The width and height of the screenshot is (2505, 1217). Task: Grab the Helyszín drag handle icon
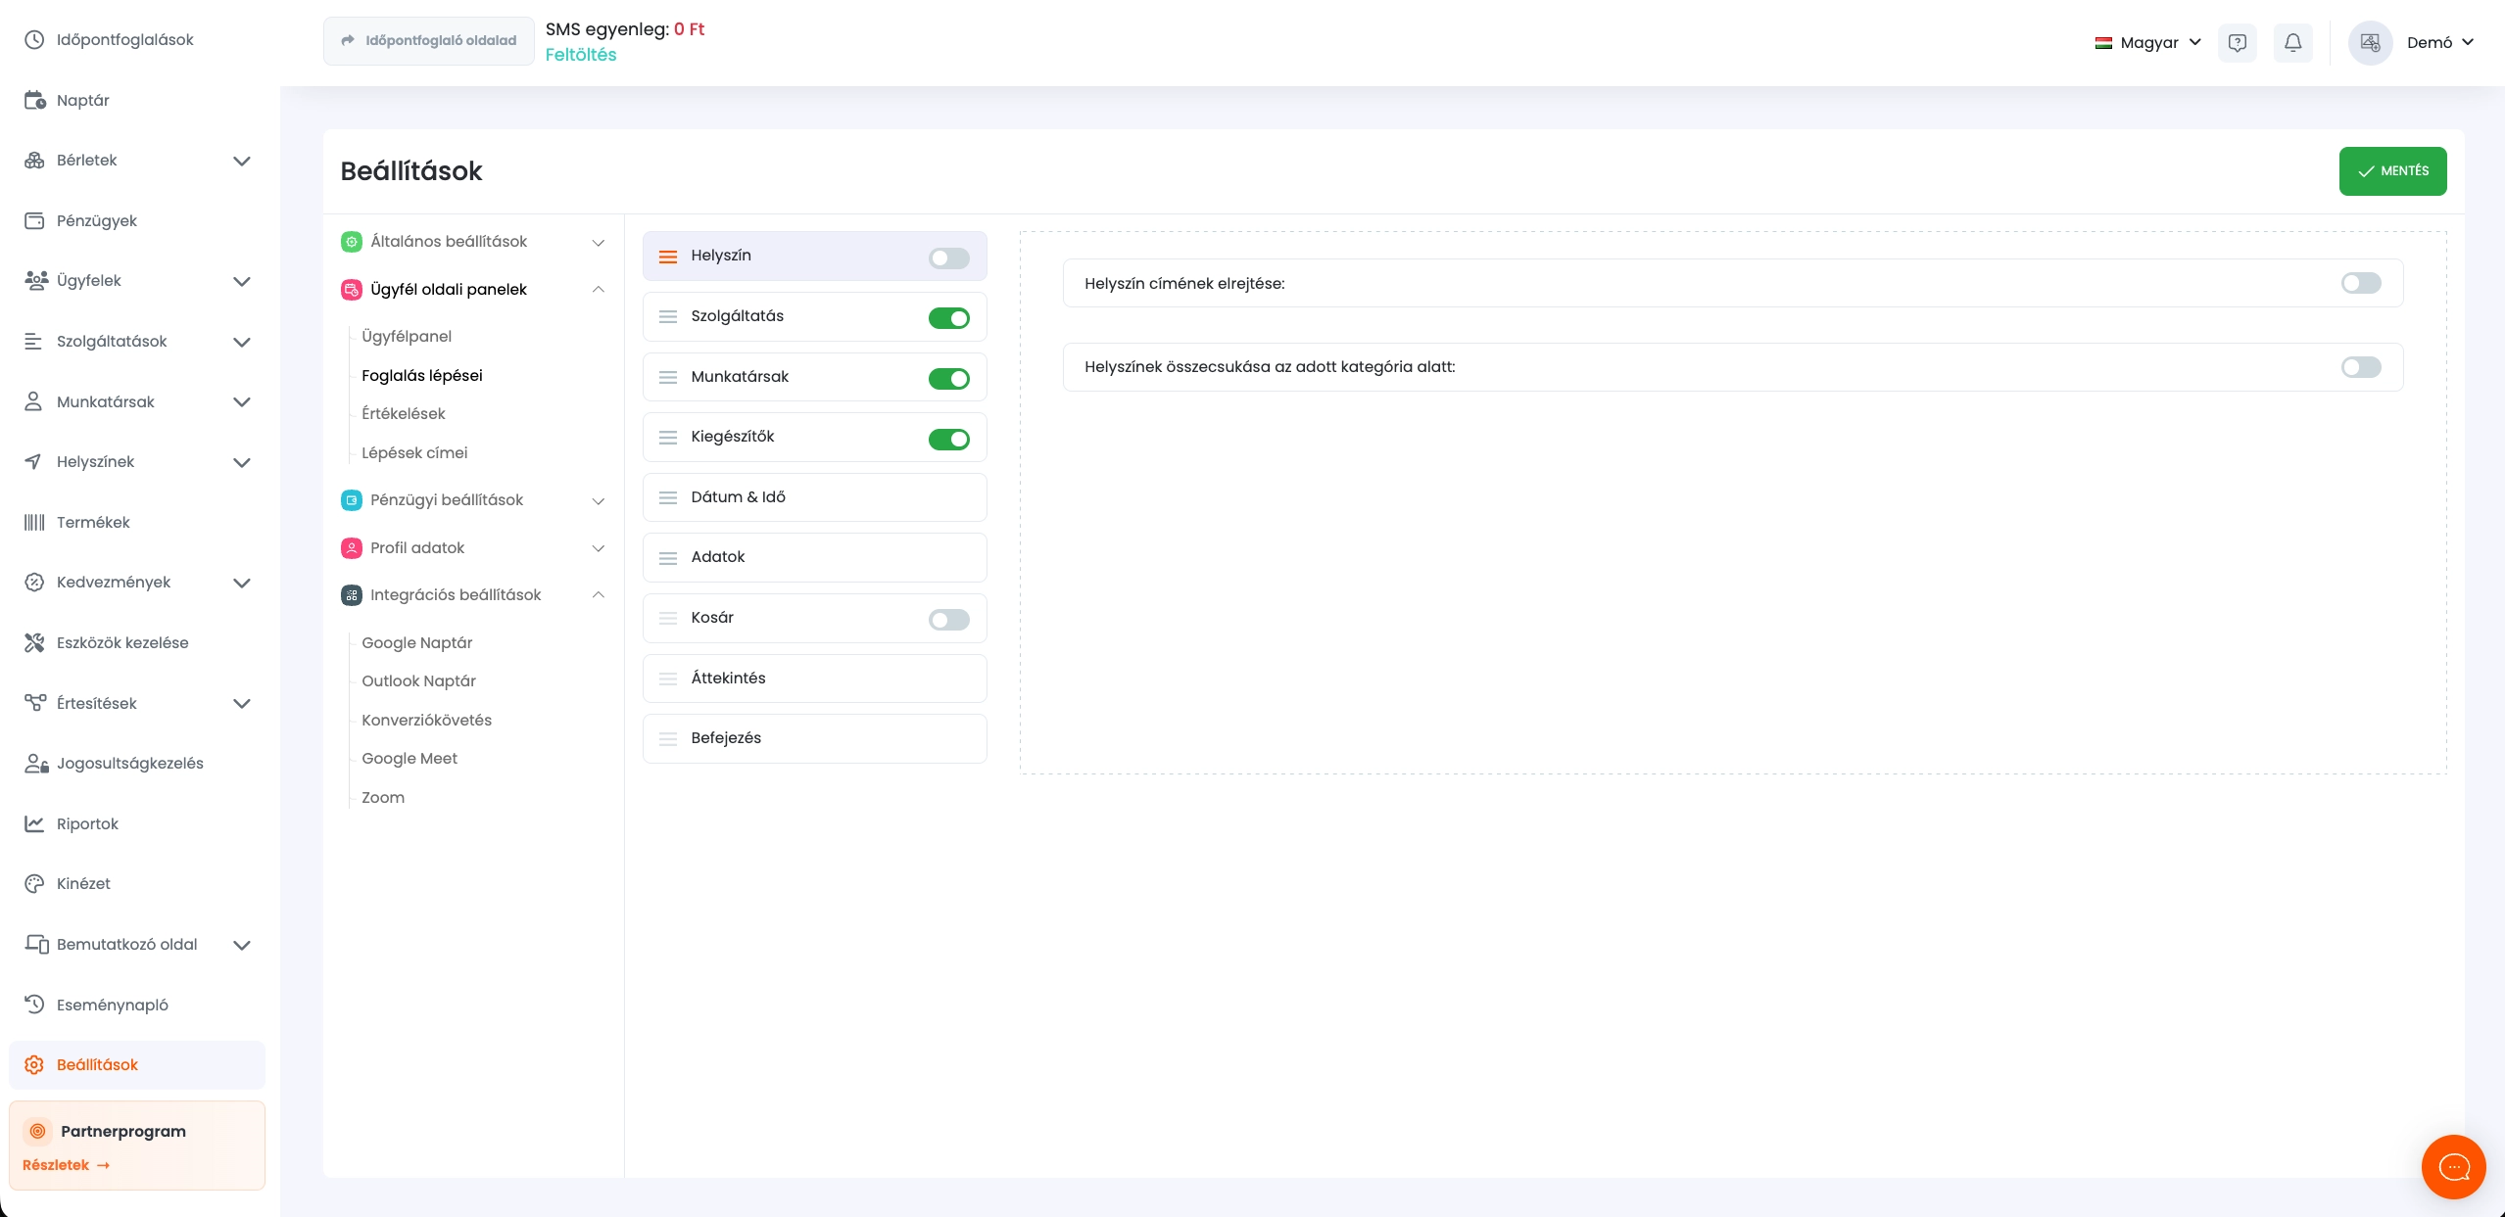click(668, 257)
